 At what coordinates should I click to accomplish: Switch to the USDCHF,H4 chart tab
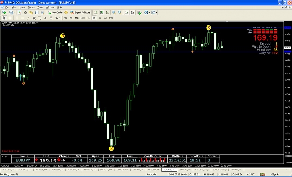click(90, 170)
